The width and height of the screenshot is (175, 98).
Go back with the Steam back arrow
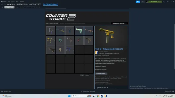tap(2, 4)
